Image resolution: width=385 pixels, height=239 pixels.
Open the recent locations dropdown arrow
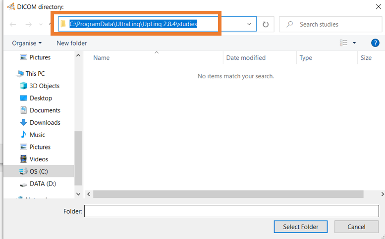coord(41,24)
